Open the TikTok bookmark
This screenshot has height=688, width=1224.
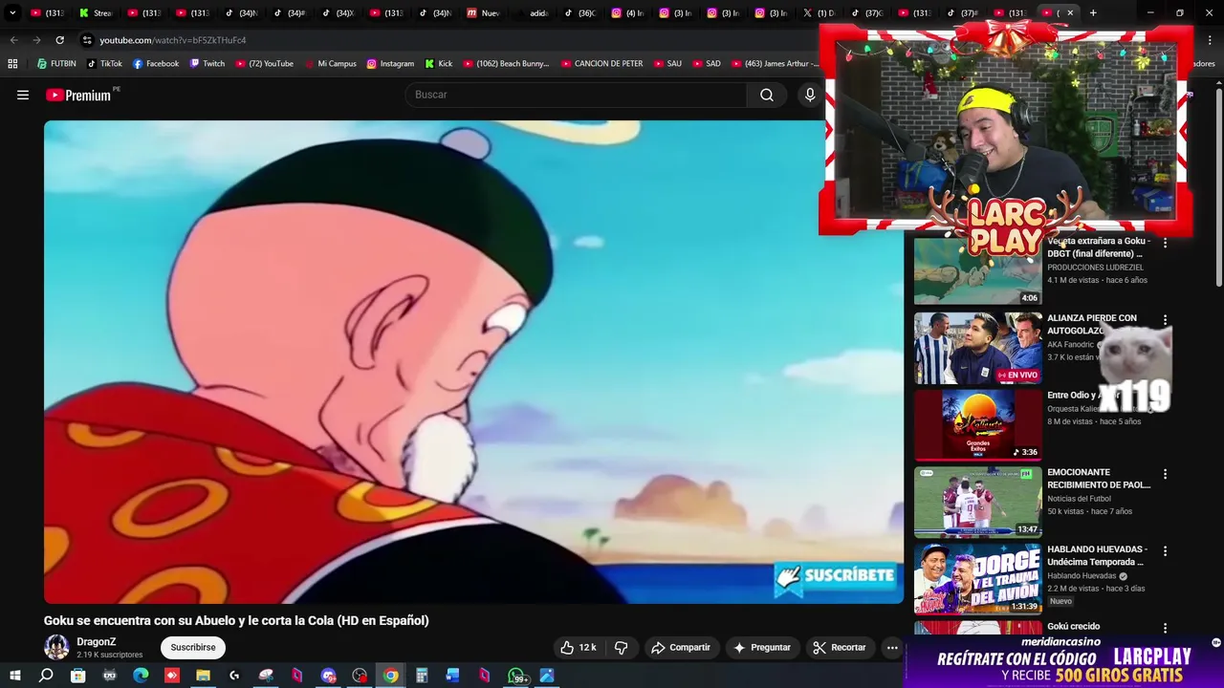pyautogui.click(x=104, y=64)
